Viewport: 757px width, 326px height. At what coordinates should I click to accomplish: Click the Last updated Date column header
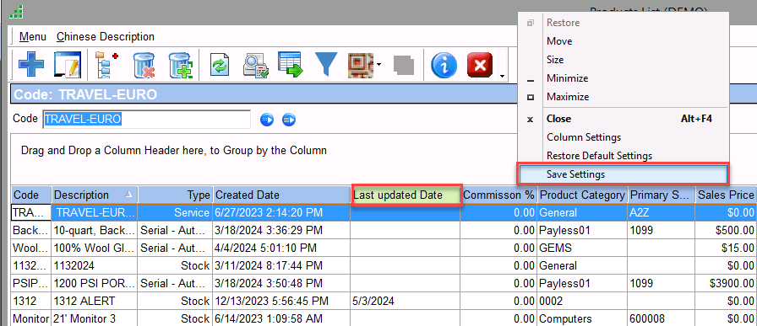[x=406, y=195]
